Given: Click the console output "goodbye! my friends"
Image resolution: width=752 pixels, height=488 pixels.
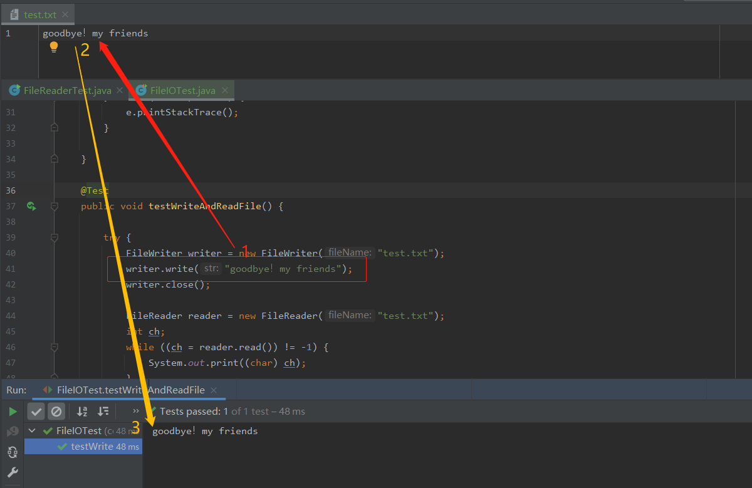Looking at the screenshot, I should [205, 431].
